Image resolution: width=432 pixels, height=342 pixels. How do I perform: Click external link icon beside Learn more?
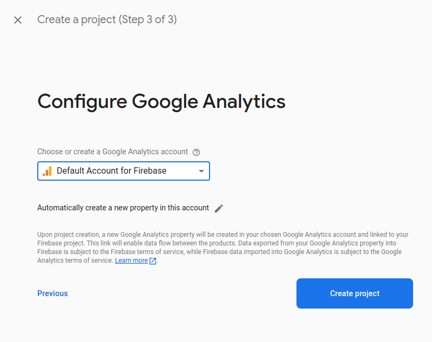click(153, 261)
